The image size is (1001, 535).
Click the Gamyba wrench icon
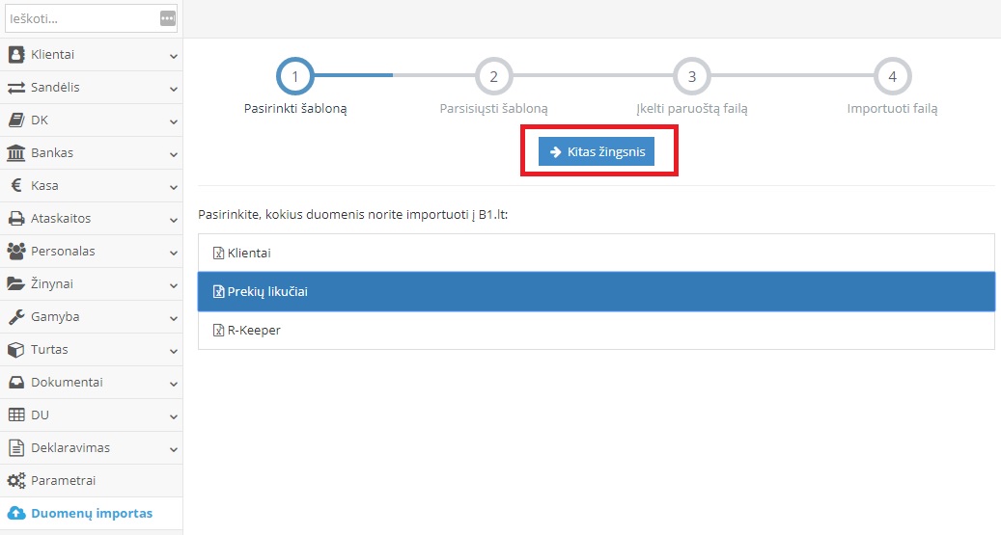tap(16, 317)
